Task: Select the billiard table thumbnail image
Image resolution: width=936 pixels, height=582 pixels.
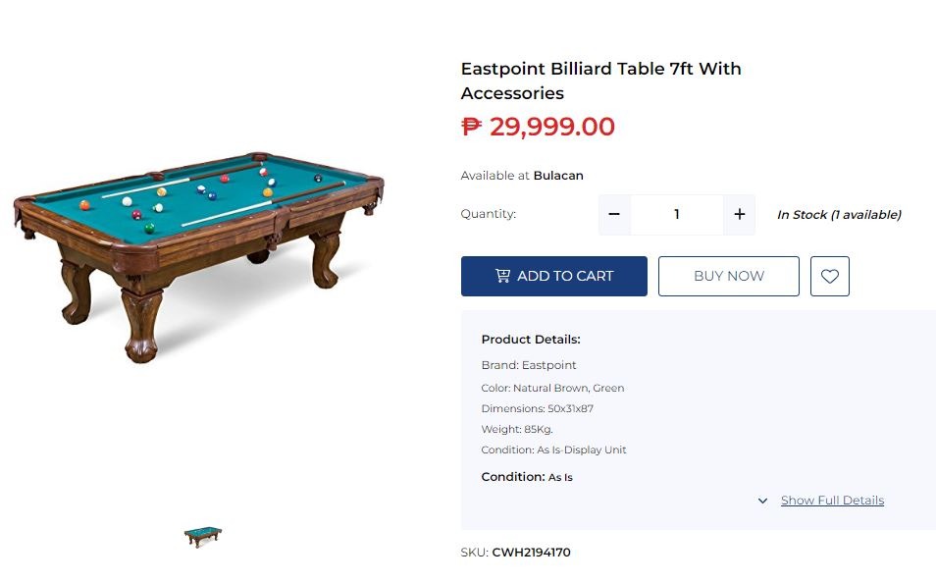Action: point(202,536)
